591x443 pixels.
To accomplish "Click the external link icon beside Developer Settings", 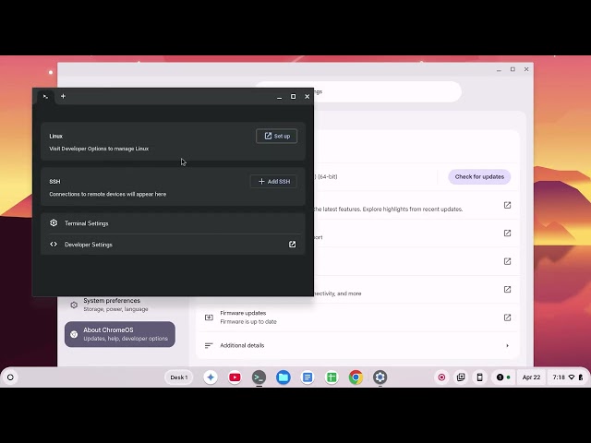I will pyautogui.click(x=292, y=245).
